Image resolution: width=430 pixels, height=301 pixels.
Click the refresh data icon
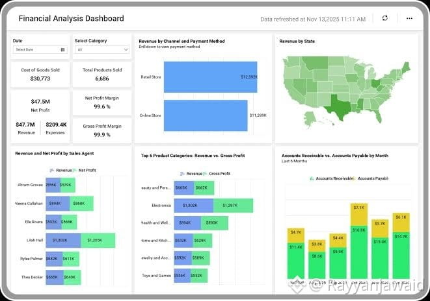point(384,18)
